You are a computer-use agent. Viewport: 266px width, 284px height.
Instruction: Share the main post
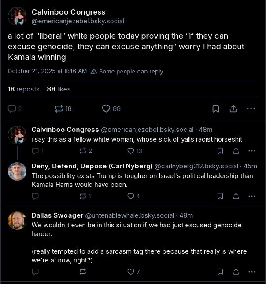click(x=233, y=109)
